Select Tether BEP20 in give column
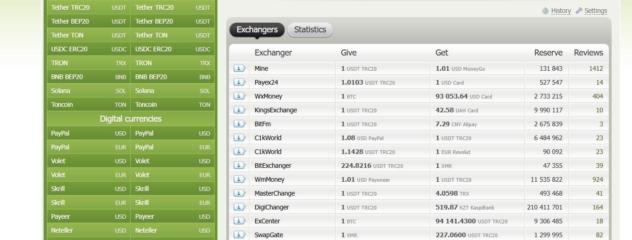This screenshot has width=632, height=240. 89,21
